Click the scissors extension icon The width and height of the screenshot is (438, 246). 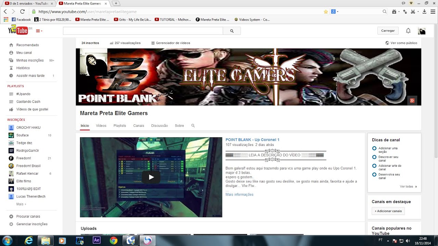click(x=413, y=12)
